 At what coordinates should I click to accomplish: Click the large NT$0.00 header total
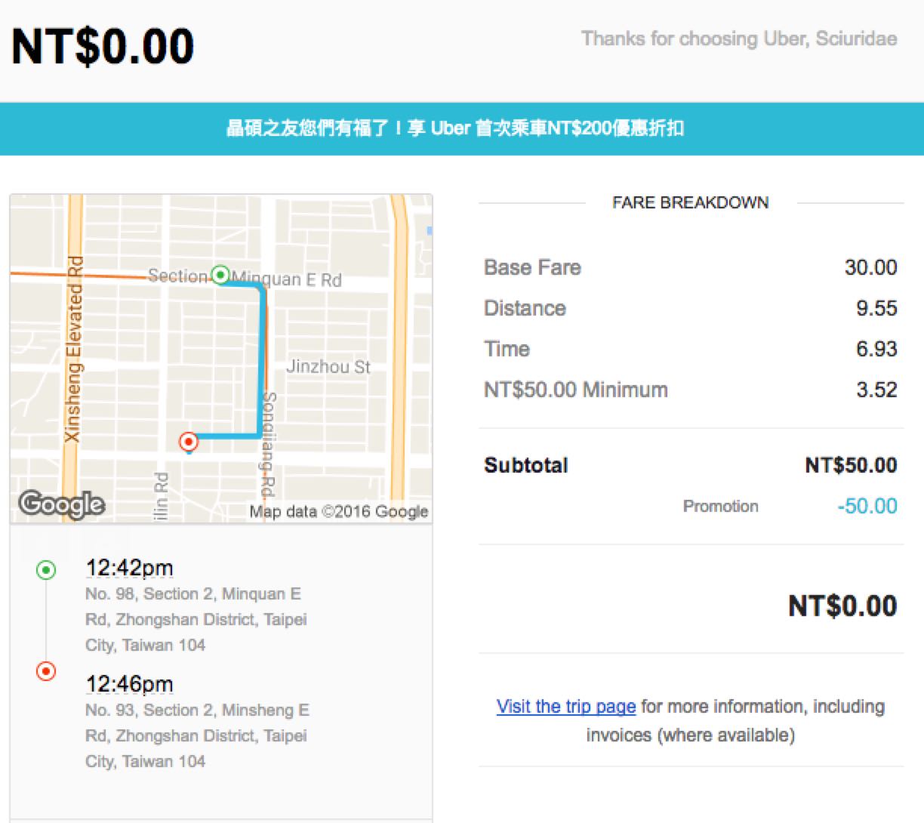click(103, 46)
